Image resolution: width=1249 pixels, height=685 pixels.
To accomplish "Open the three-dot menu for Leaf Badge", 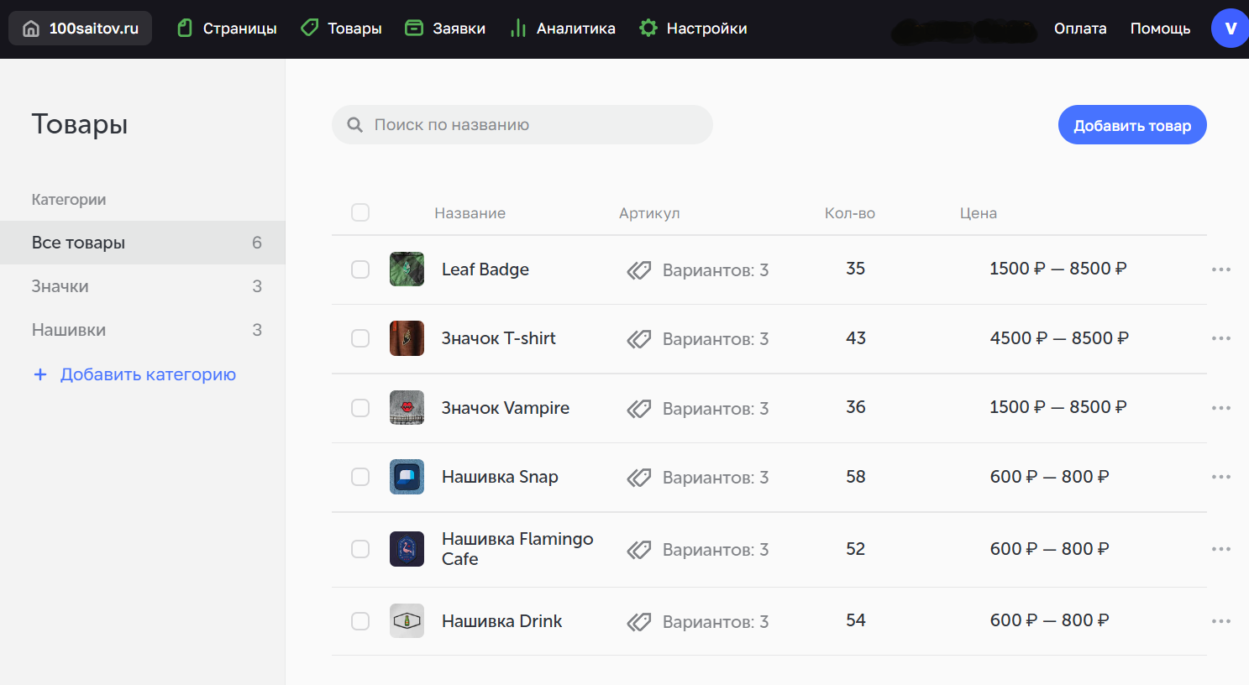I will [x=1220, y=269].
